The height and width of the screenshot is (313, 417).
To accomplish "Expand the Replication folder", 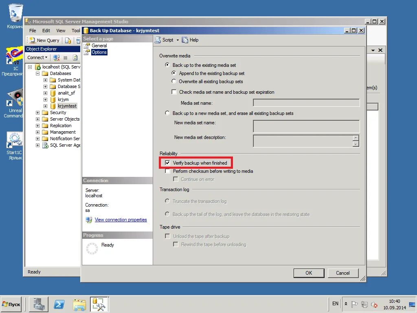I will coord(37,126).
